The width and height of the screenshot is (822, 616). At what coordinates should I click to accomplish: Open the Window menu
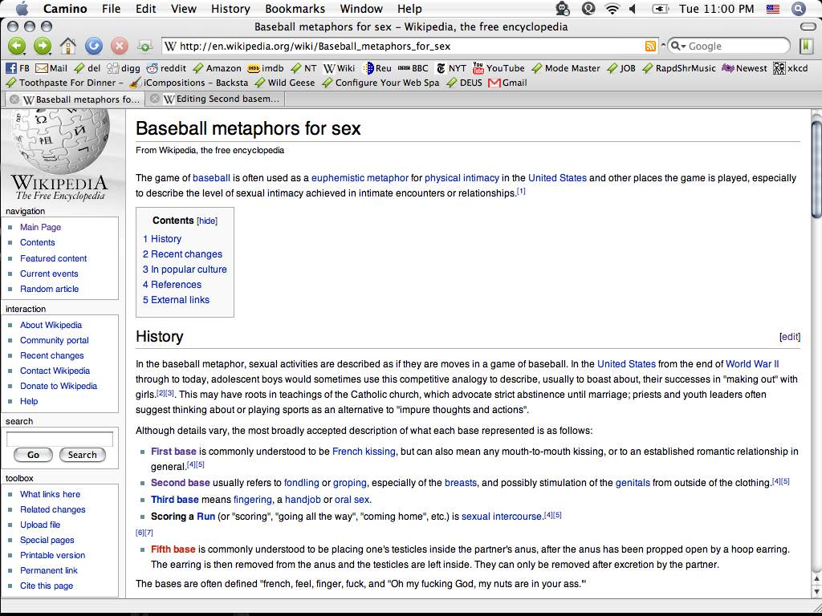(x=360, y=8)
